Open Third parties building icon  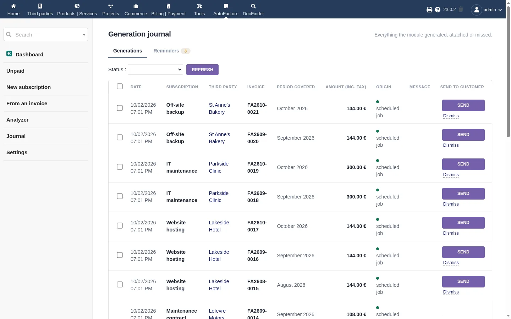coord(40,6)
